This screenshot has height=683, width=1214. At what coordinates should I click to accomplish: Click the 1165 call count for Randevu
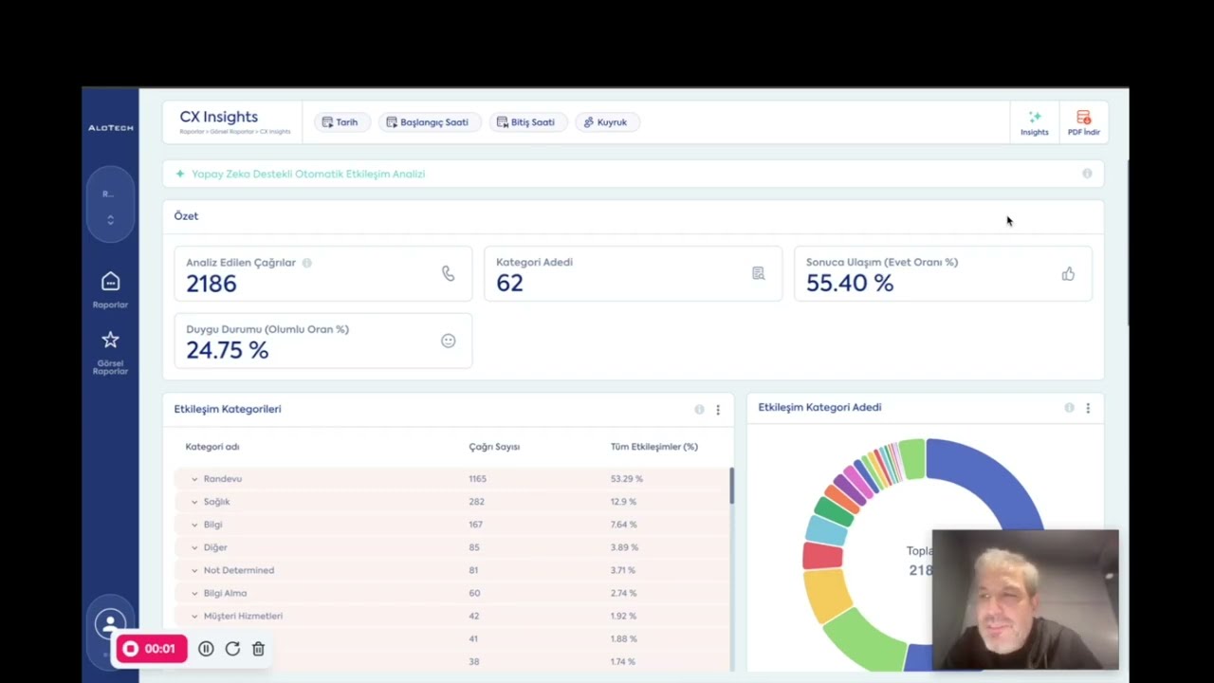pyautogui.click(x=477, y=479)
